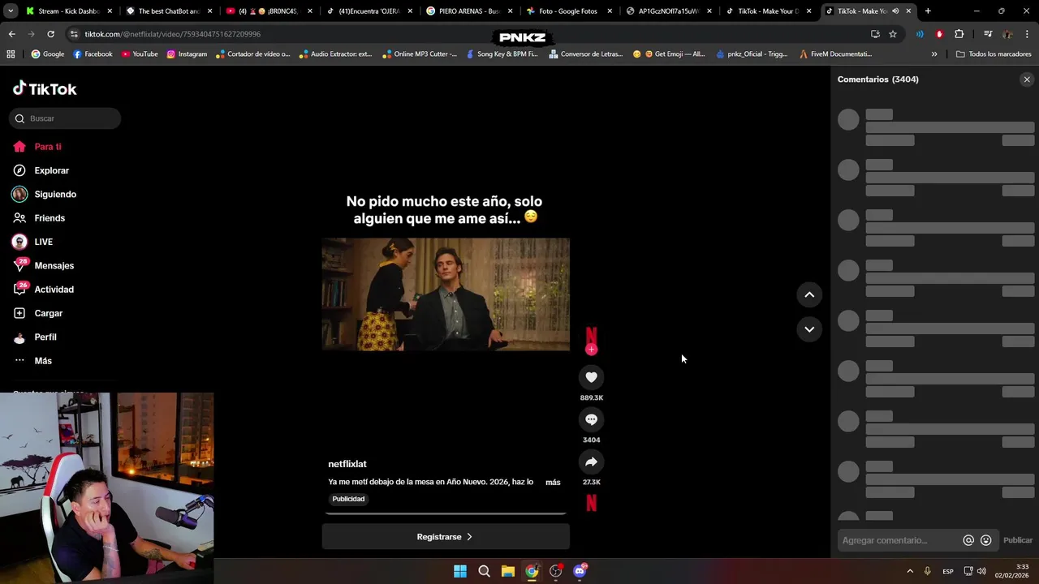1039x584 pixels.
Task: Click the Netflix video thumbnail area
Action: point(446,294)
